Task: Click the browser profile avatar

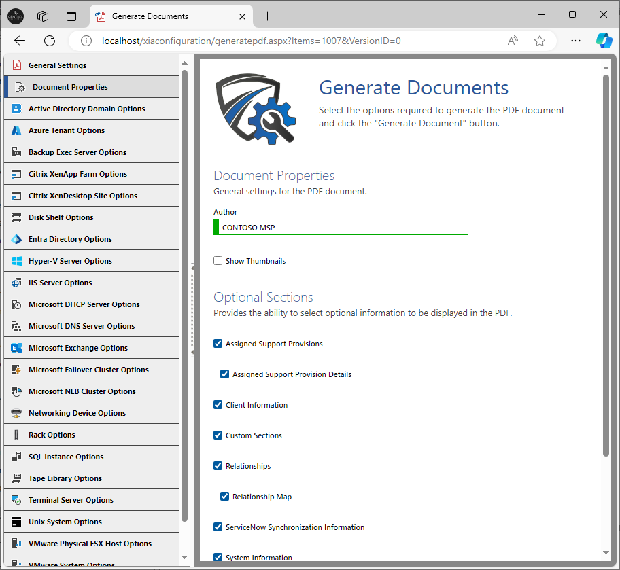Action: pos(16,16)
